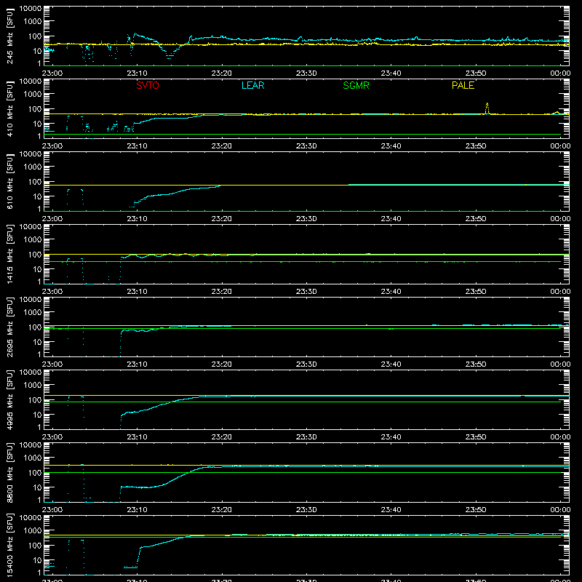This screenshot has width=582, height=582.
Task: Click 23:40 time label under 610 MHz plot
Action: [391, 219]
